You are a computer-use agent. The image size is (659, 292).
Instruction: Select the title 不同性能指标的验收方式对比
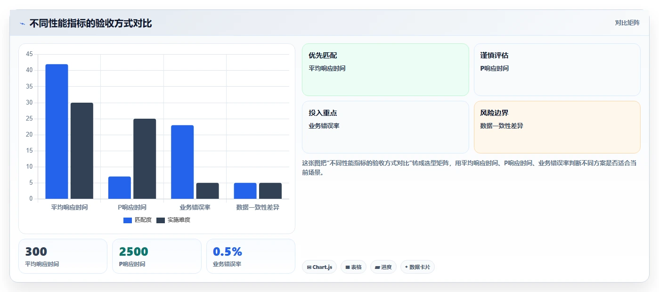[90, 23]
